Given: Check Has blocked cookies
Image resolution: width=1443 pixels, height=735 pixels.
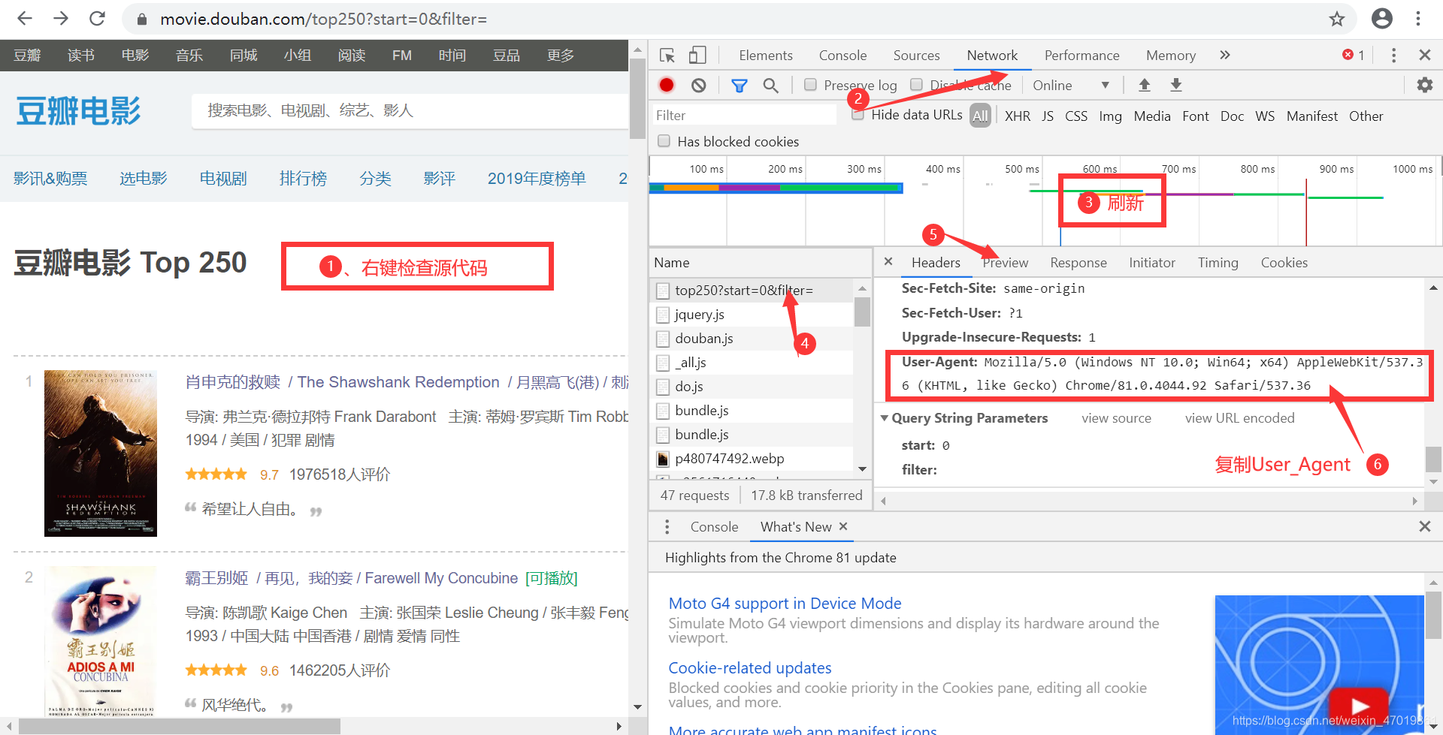Looking at the screenshot, I should (664, 141).
